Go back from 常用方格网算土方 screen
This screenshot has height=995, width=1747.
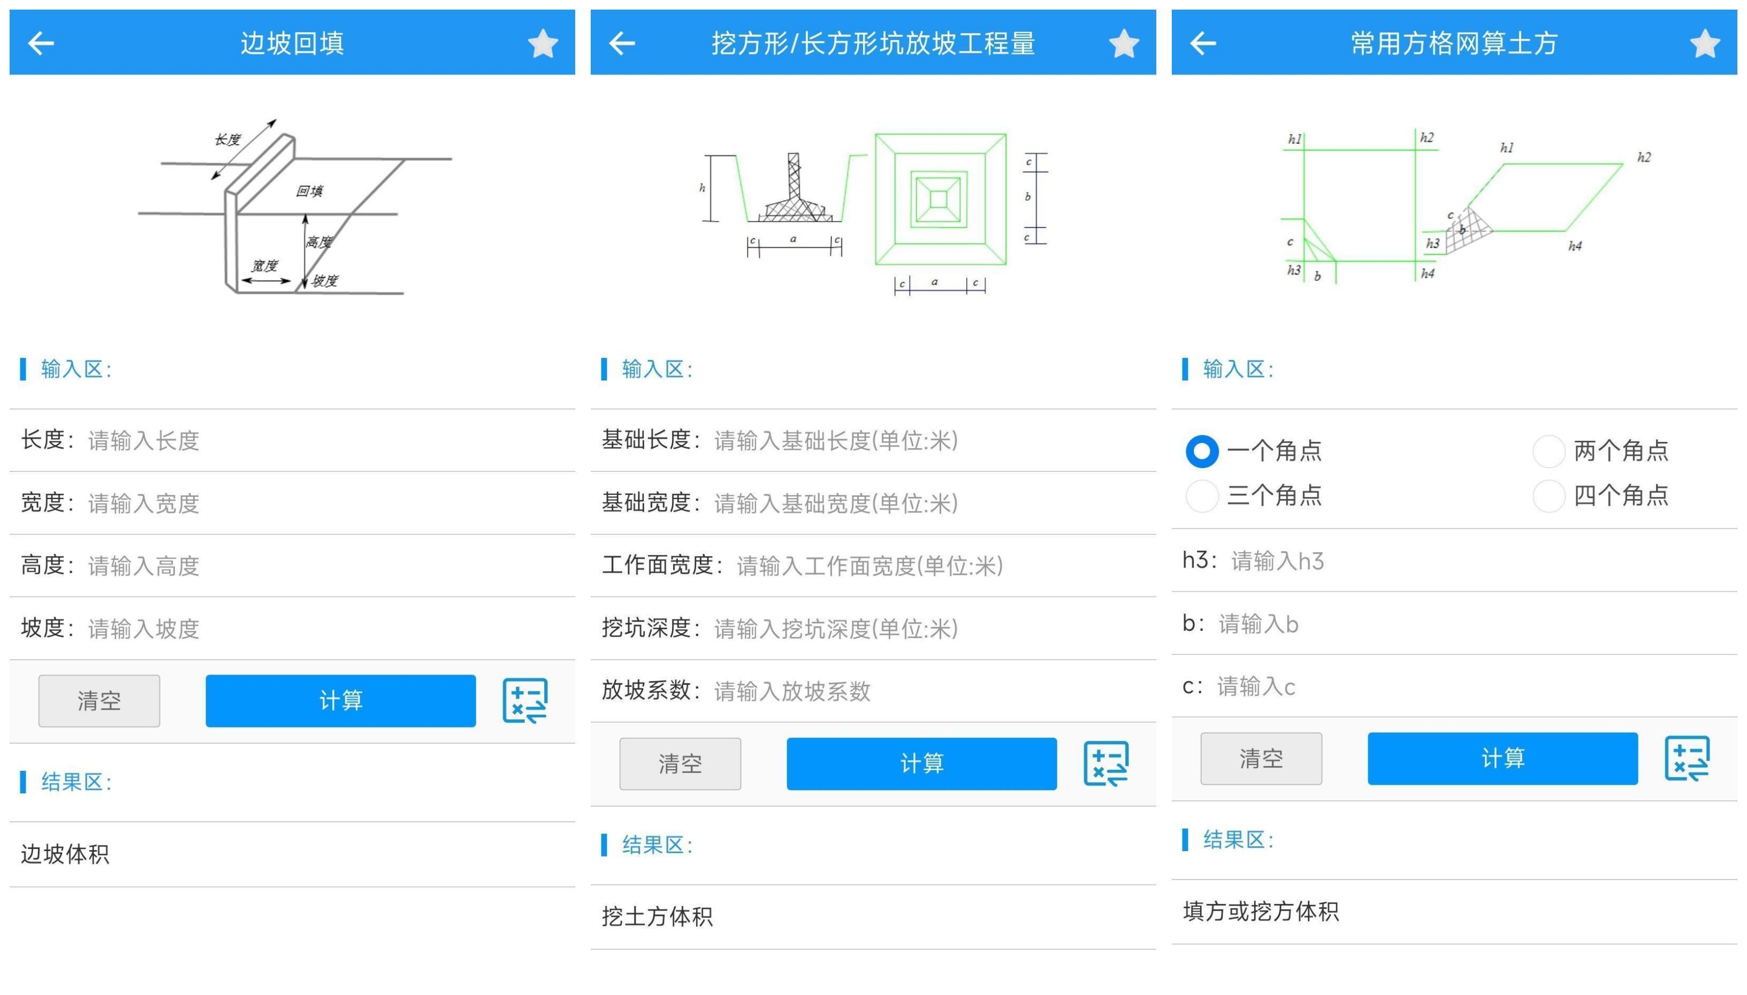(1203, 43)
